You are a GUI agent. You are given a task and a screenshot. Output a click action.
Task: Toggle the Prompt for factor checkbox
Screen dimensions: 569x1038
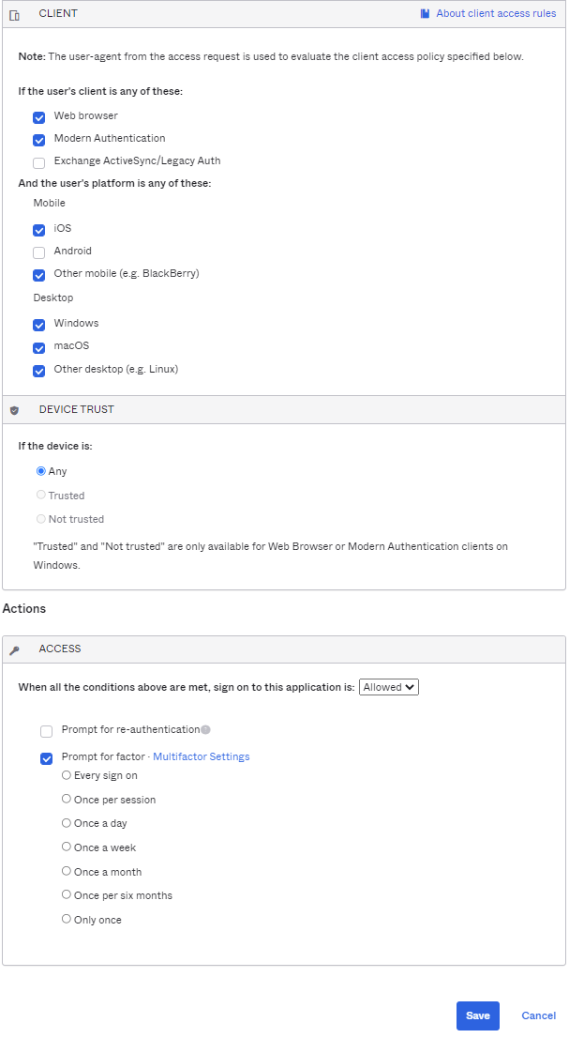[47, 758]
